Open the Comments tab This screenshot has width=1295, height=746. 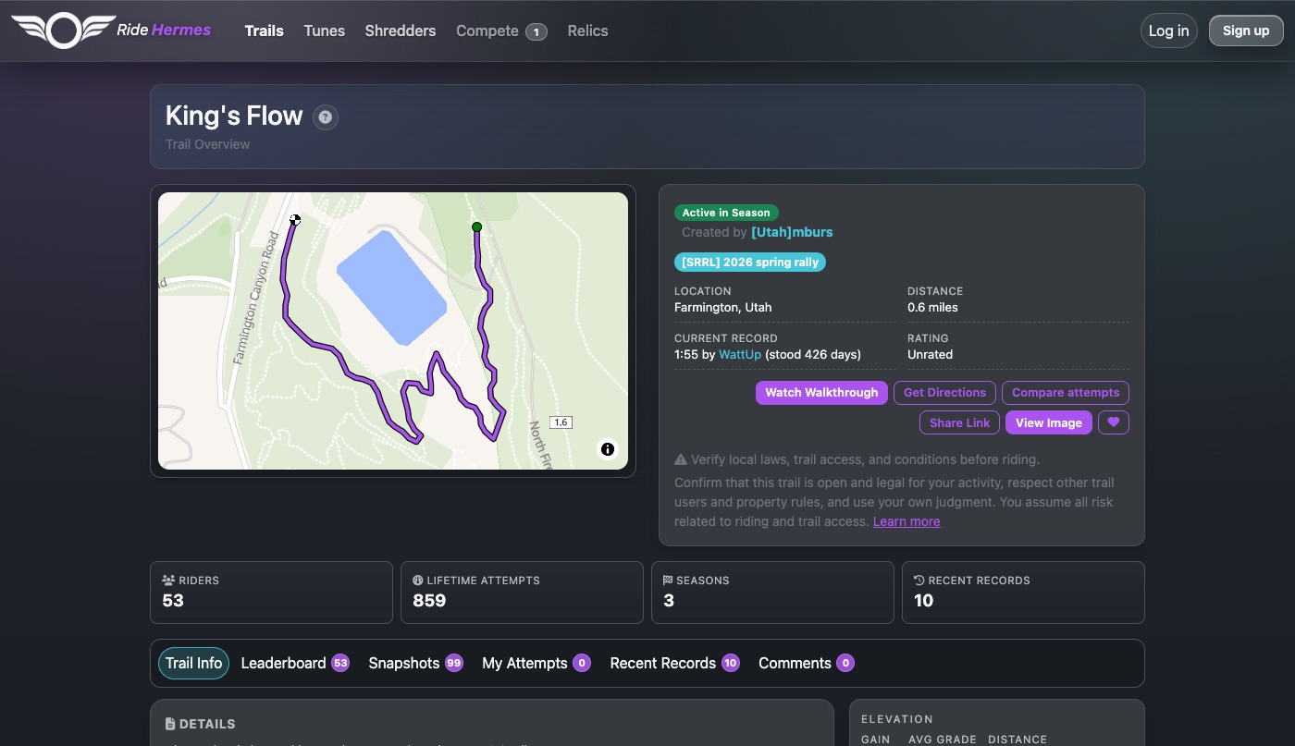tap(806, 663)
